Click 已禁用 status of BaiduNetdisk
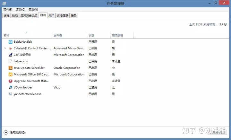Image resolution: width=231 pixels, height=140 pixels. 93,42
